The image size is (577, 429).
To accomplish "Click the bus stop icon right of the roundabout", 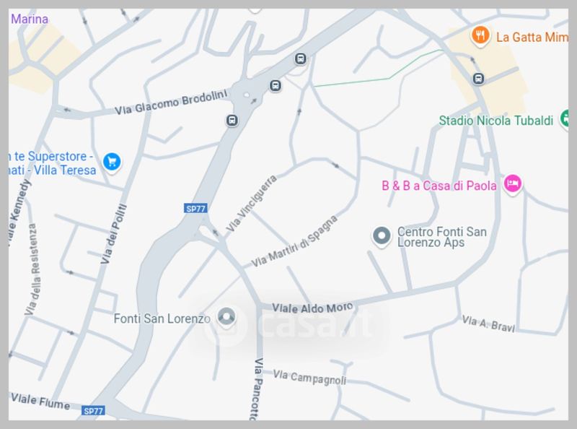I will pos(276,86).
